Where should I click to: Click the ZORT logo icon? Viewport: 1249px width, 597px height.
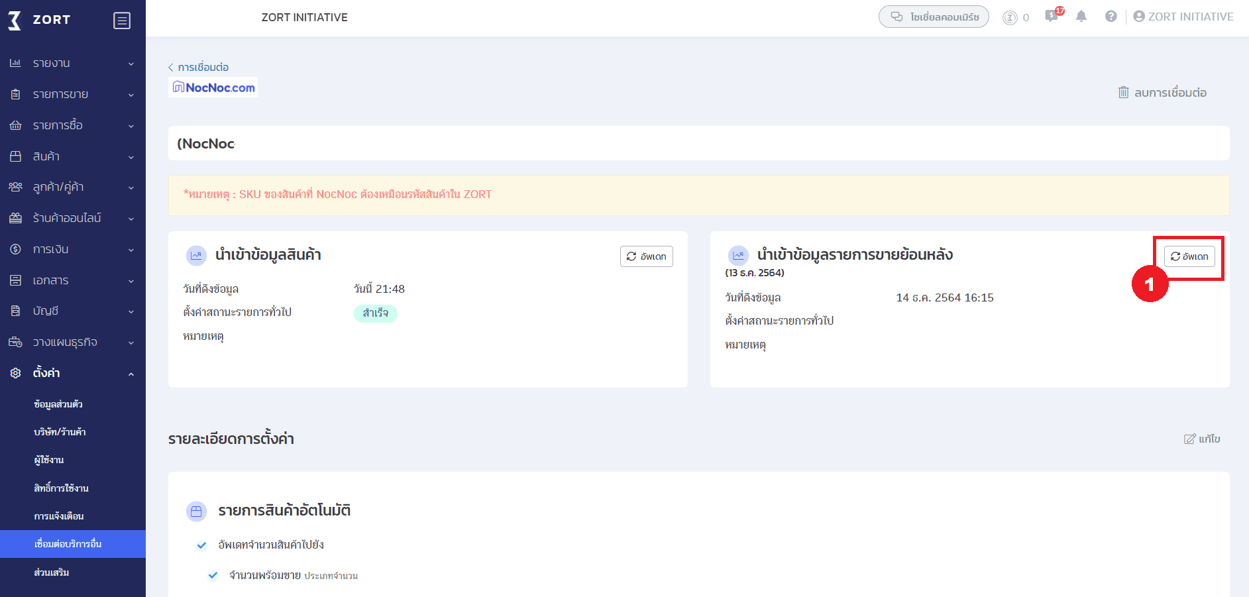coord(15,20)
